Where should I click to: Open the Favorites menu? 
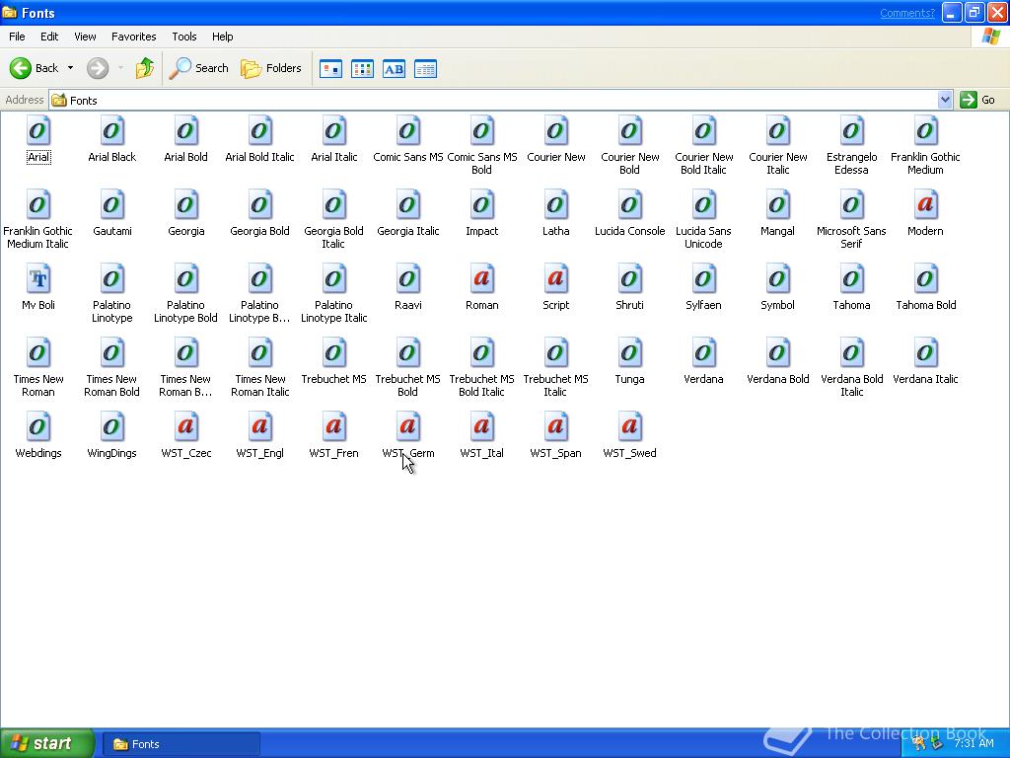[x=134, y=37]
